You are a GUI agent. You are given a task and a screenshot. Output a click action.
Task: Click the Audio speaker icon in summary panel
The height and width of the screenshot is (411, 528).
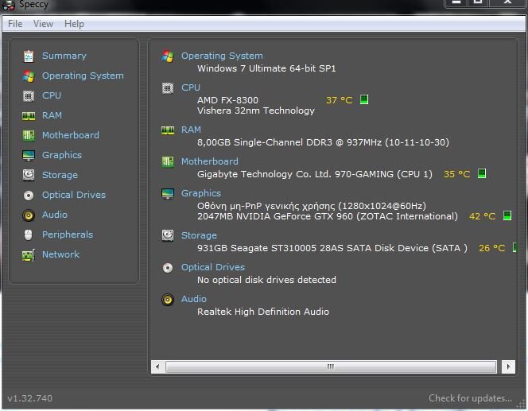click(x=168, y=300)
